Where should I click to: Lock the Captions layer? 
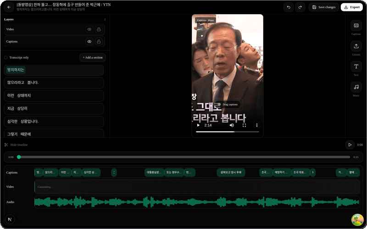(99, 41)
